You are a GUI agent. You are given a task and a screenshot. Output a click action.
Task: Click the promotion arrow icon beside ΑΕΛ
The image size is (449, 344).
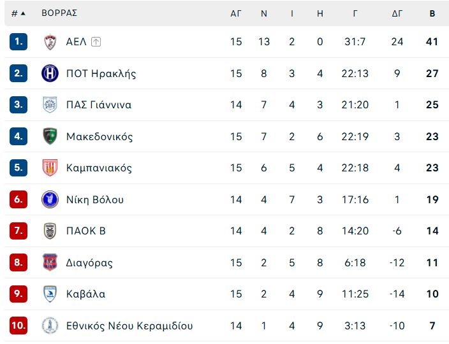click(96, 42)
